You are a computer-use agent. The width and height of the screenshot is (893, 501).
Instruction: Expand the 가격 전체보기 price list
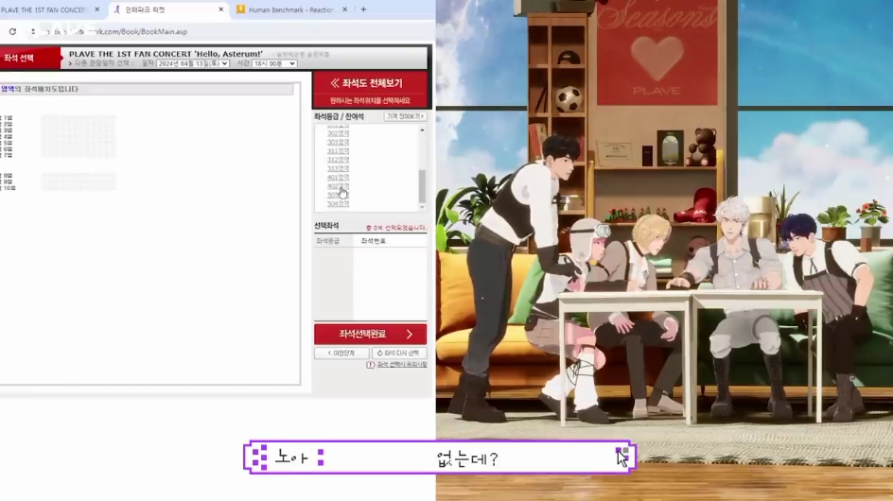405,116
